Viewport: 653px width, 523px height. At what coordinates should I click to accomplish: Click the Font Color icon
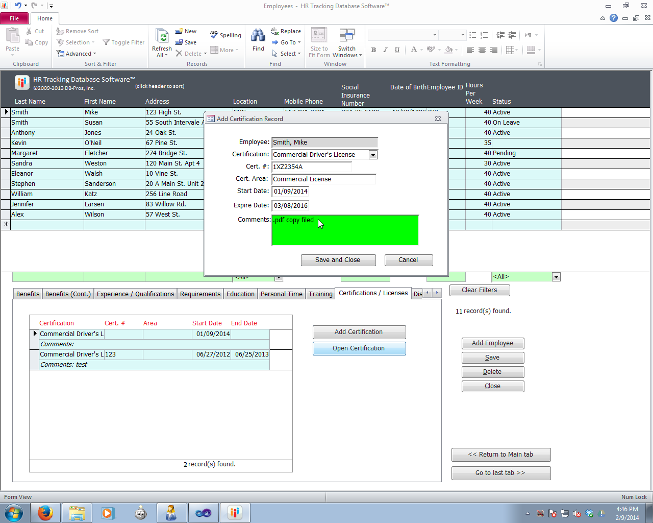tap(414, 50)
